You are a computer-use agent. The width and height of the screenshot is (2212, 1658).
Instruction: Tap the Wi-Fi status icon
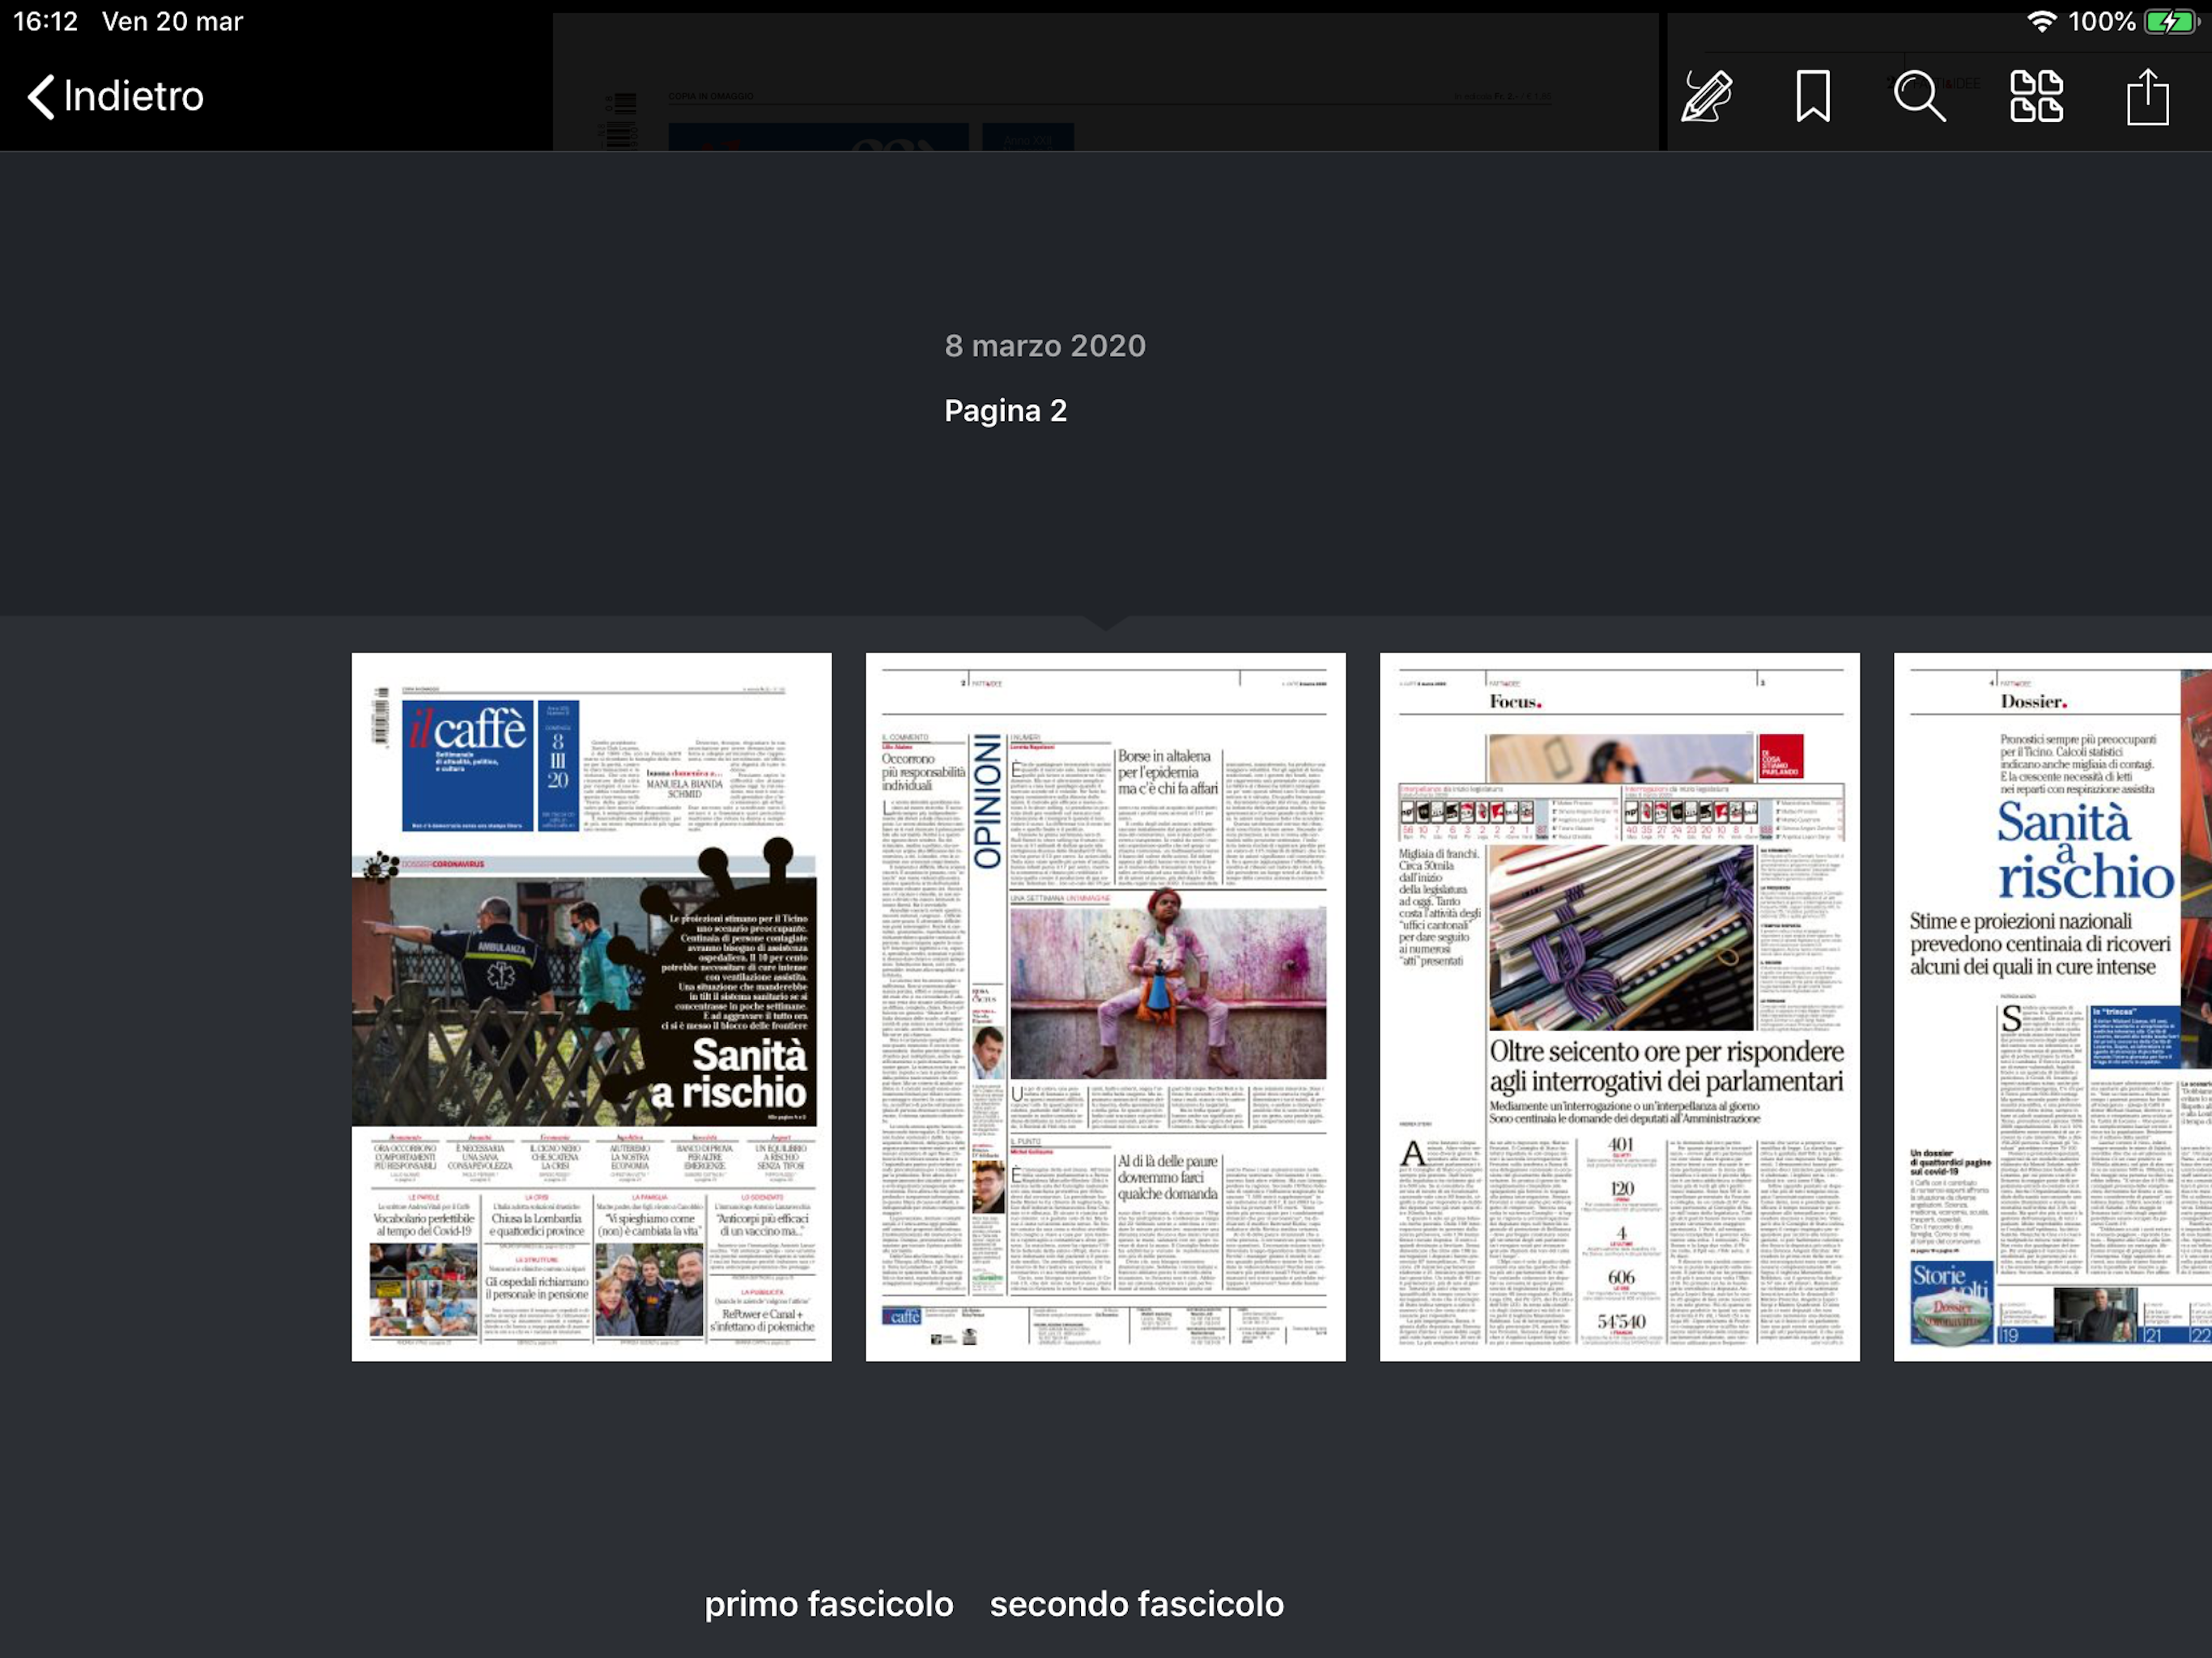pyautogui.click(x=2041, y=22)
